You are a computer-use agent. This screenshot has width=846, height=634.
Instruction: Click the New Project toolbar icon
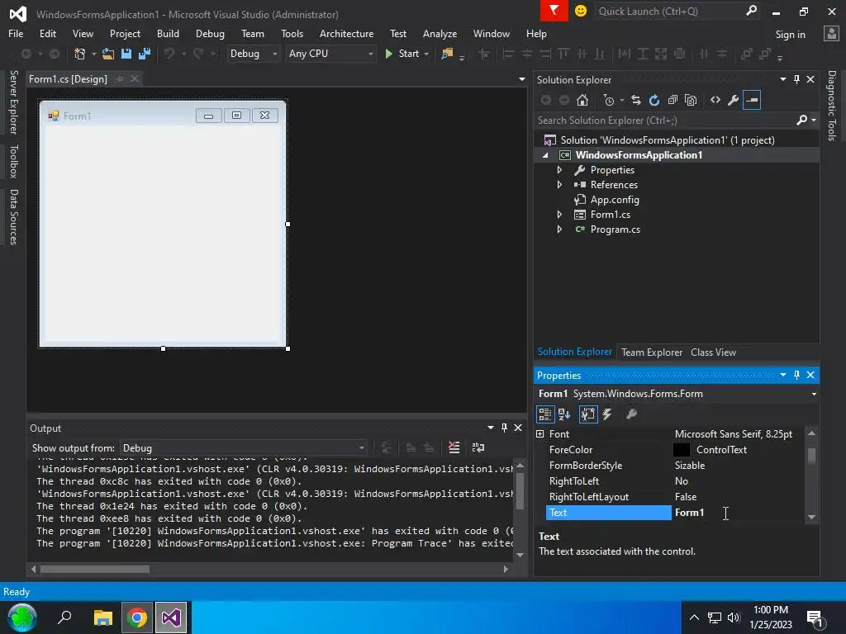(80, 54)
